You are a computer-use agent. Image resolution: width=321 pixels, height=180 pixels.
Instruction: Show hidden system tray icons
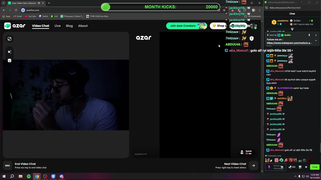[296, 176]
